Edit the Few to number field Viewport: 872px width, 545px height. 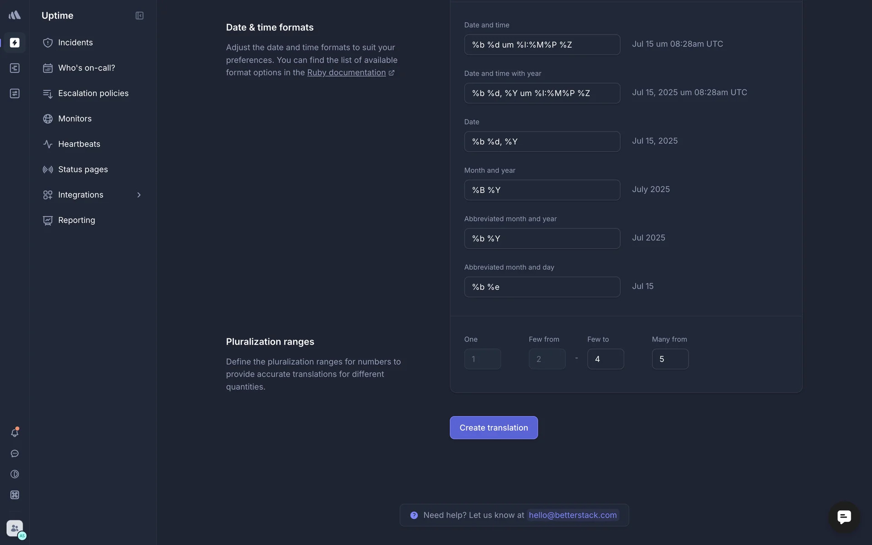pyautogui.click(x=605, y=359)
